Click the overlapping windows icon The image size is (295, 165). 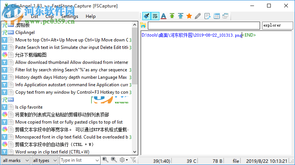pos(225,16)
